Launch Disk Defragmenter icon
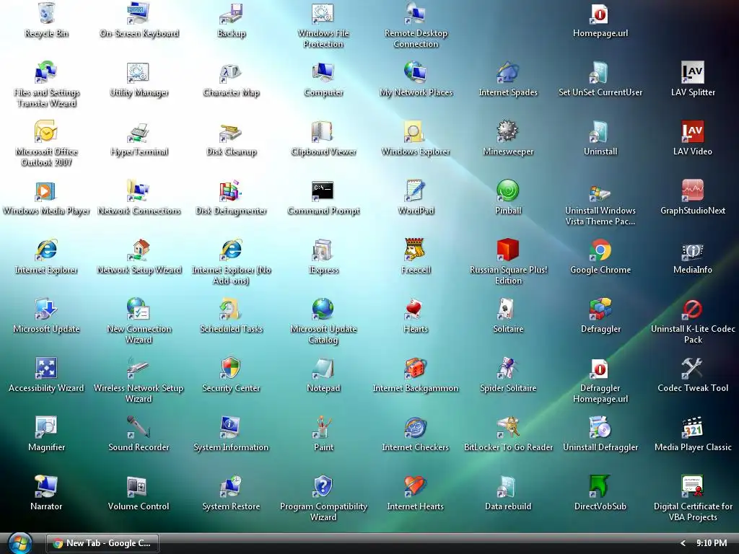This screenshot has height=554, width=739. 231,190
